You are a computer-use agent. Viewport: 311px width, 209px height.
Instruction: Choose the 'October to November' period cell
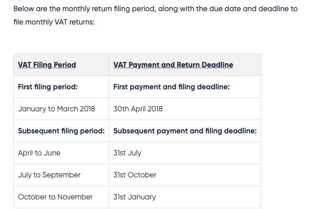tap(55, 197)
